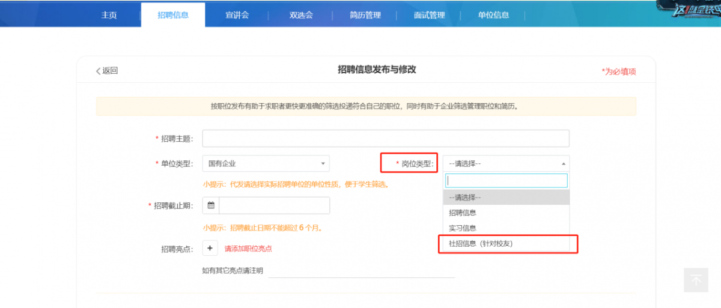The width and height of the screenshot is (721, 308).
Task: Collapse the 岗位类型 dropdown selector
Action: click(506, 163)
